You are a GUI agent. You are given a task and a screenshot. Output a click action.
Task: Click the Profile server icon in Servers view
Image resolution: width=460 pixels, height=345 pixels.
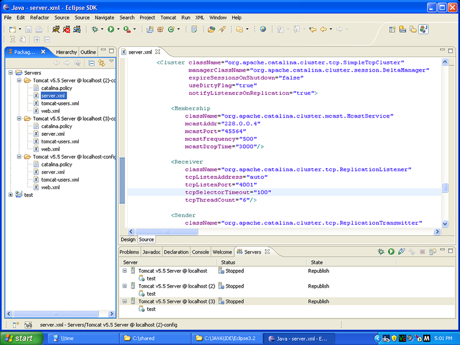pos(401,252)
